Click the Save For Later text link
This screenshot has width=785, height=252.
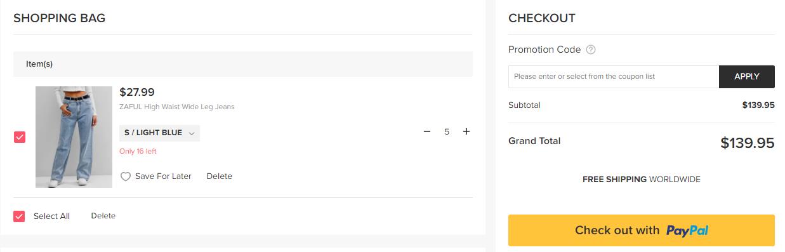(x=163, y=176)
